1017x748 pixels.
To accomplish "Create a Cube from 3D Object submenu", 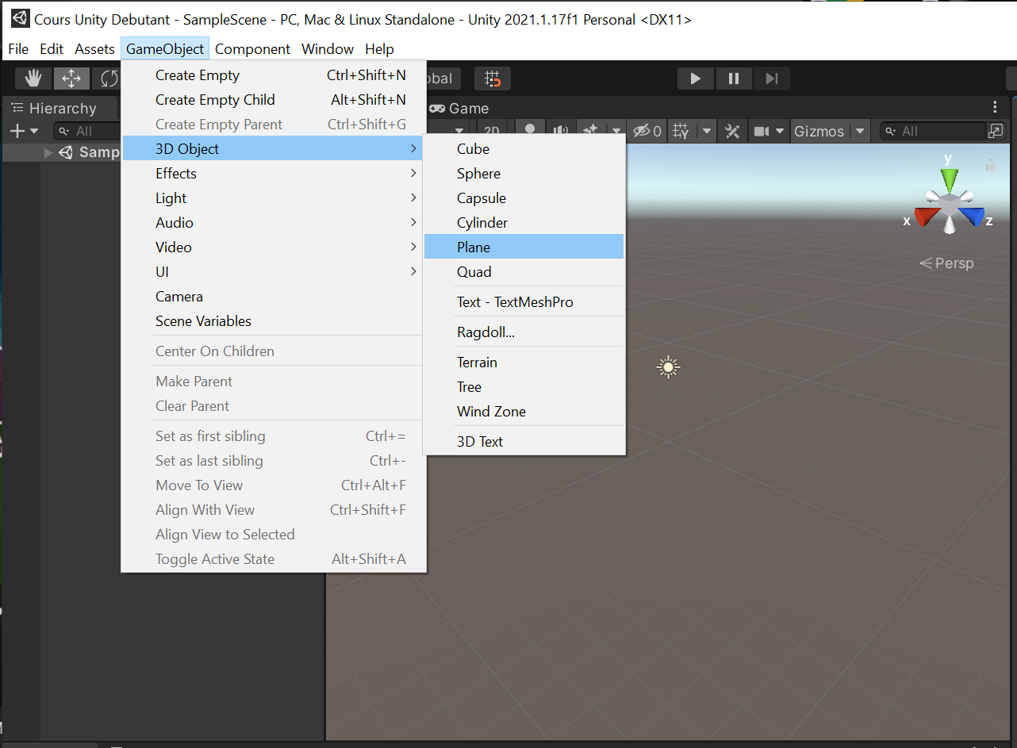I will point(524,149).
